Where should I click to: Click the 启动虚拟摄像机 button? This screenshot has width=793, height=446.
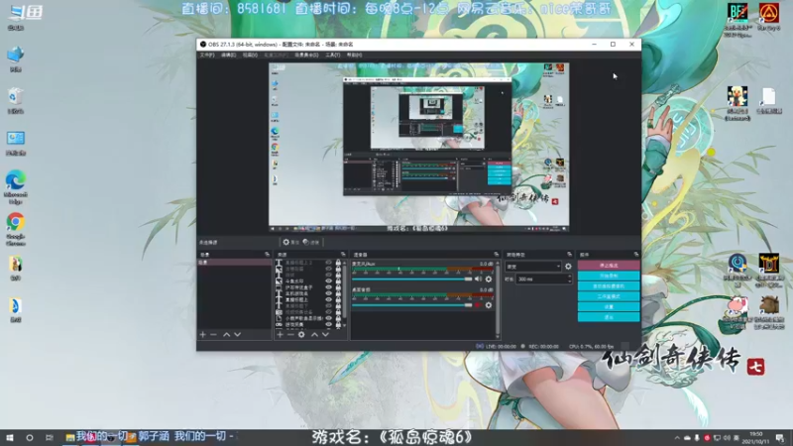point(609,286)
